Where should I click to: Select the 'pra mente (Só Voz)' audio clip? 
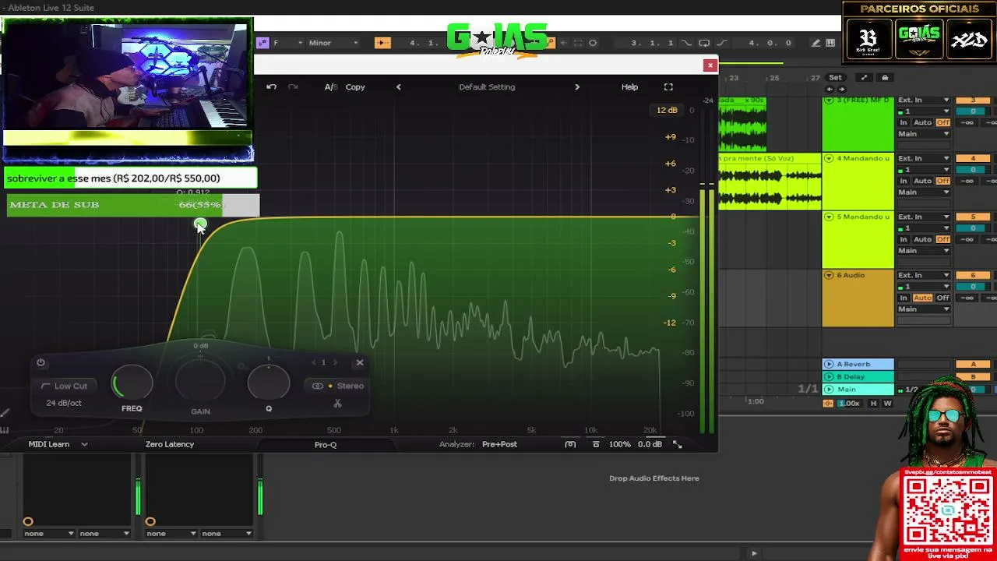(x=770, y=182)
